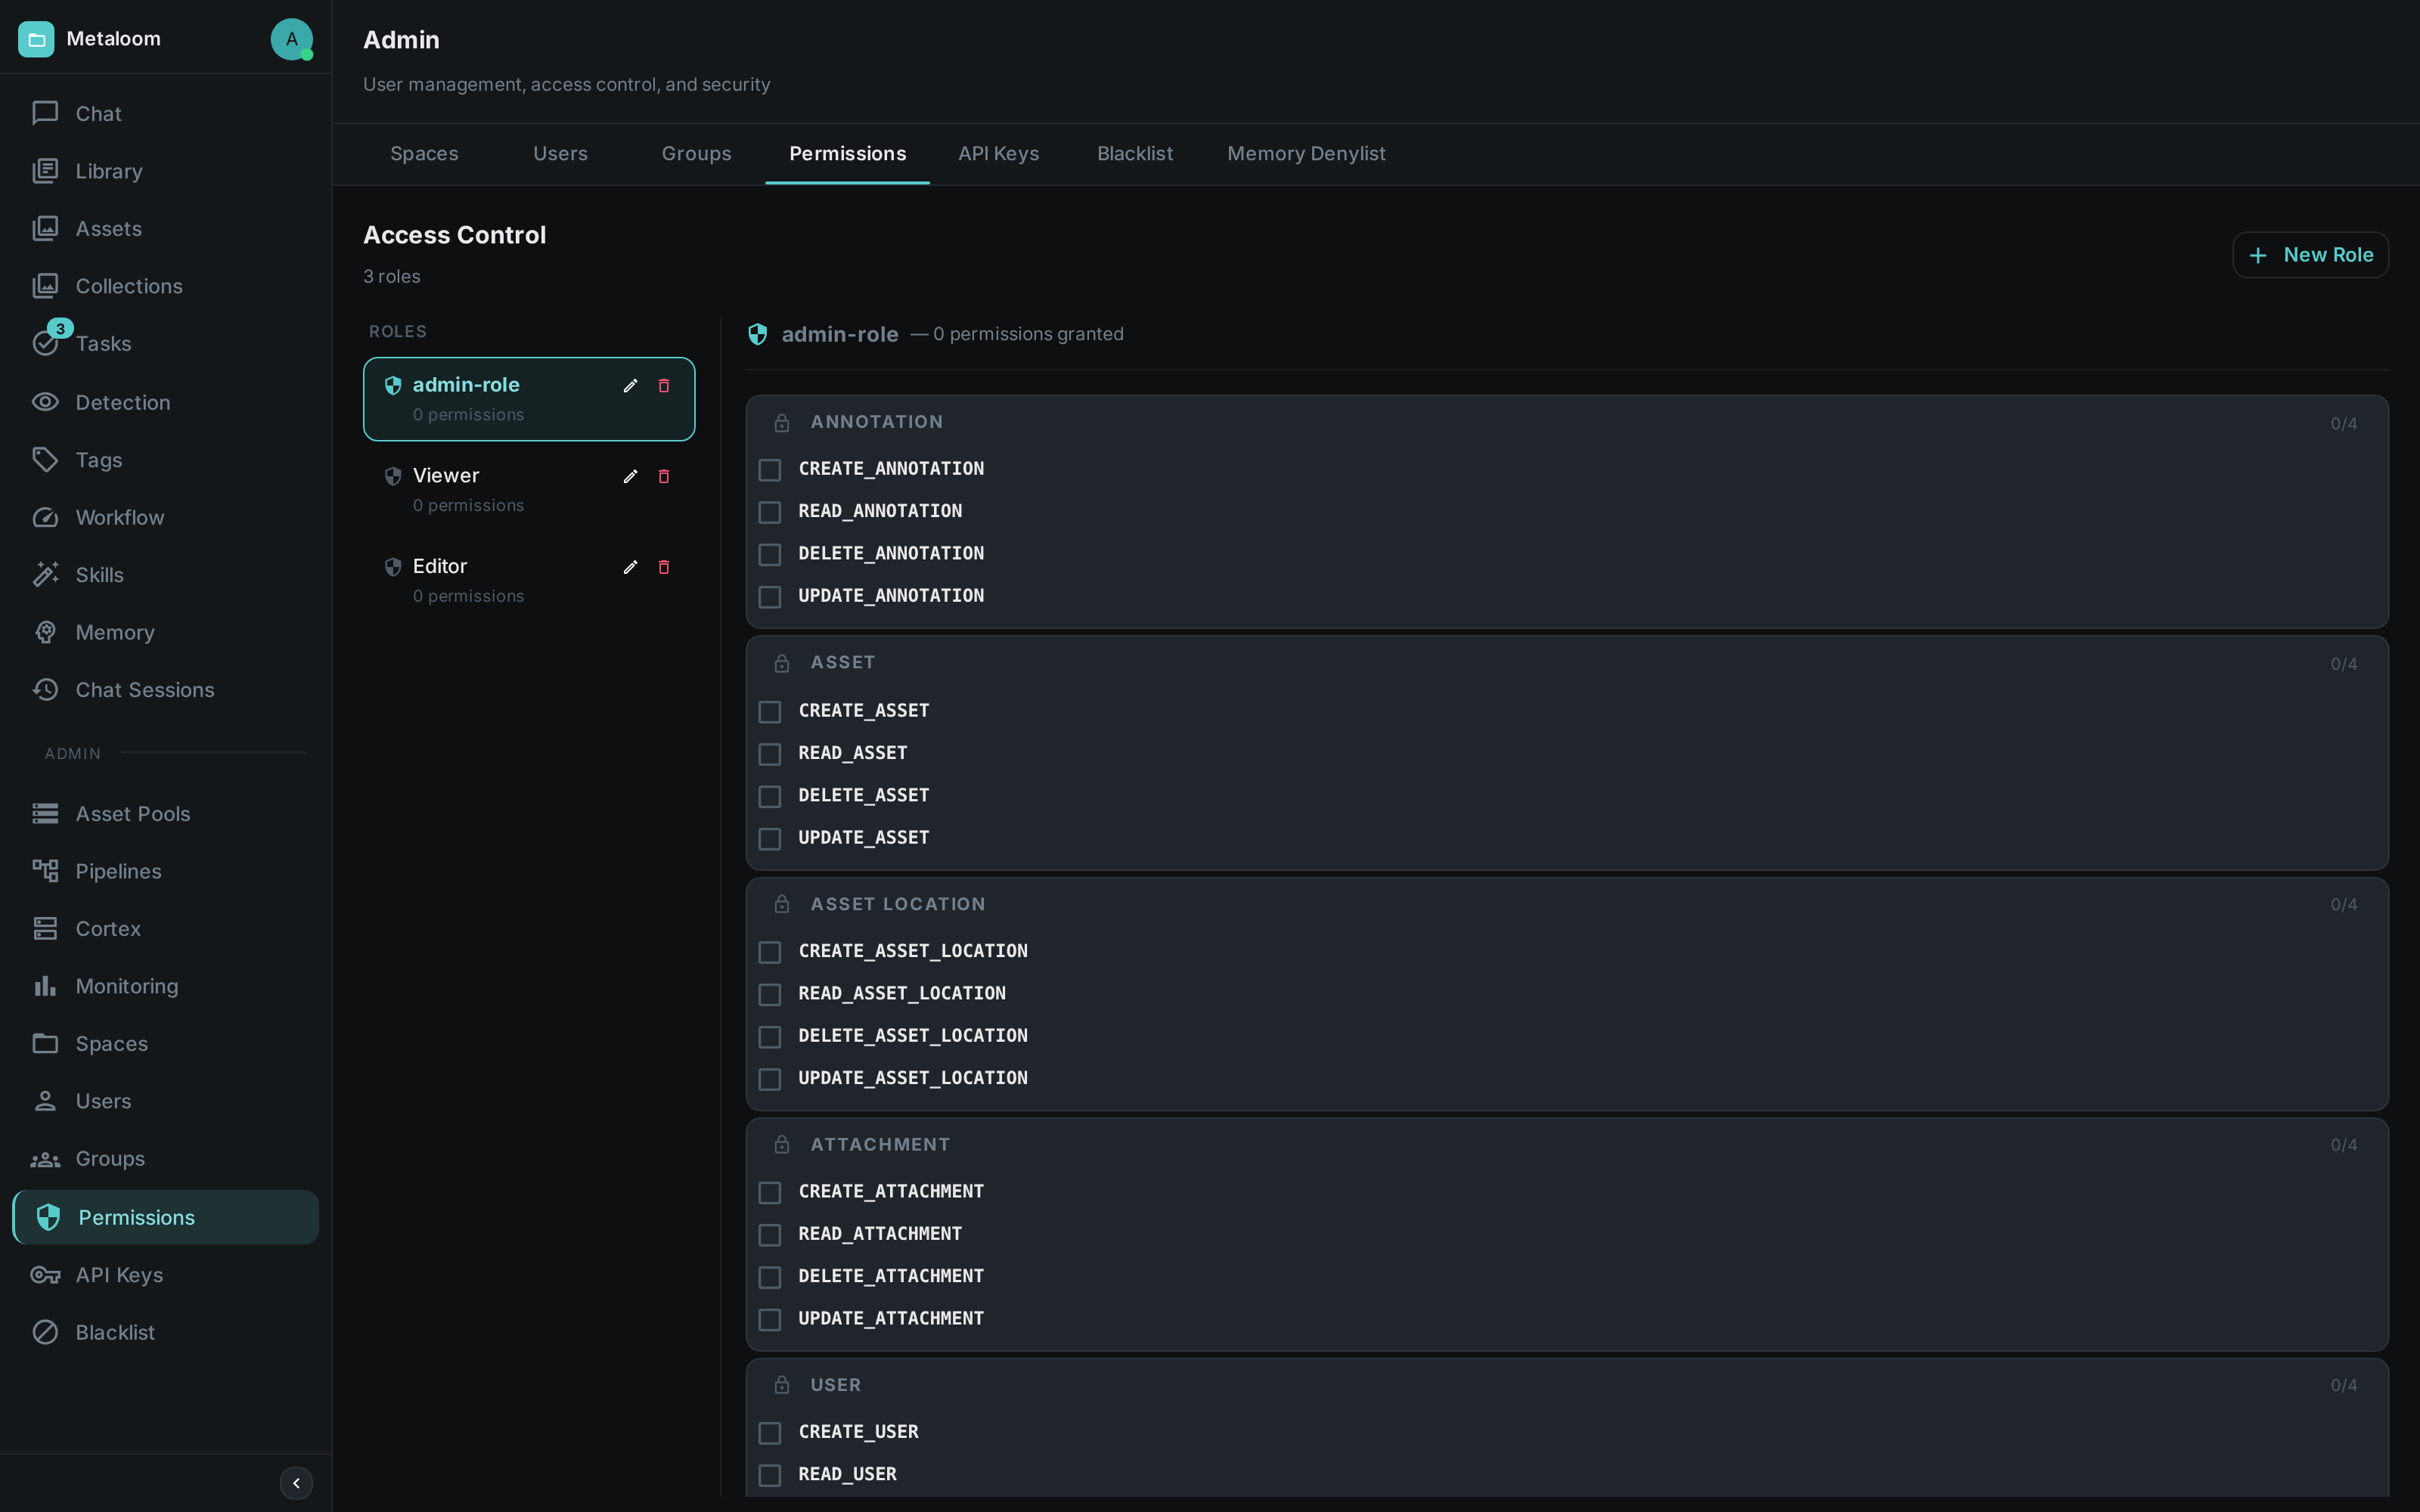Image resolution: width=2420 pixels, height=1512 pixels.
Task: Delete the Viewer role trash icon
Action: (x=664, y=477)
